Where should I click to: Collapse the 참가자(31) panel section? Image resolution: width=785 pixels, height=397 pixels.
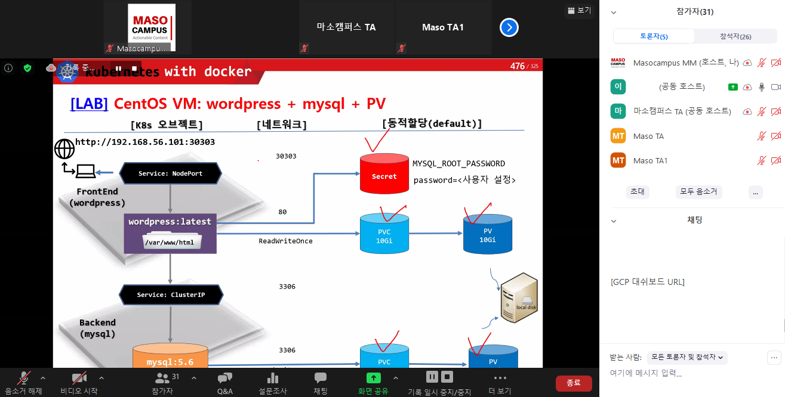pyautogui.click(x=614, y=12)
